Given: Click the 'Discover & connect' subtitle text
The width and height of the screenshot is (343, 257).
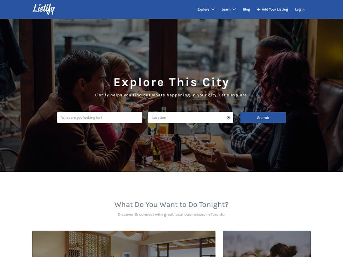Looking at the screenshot, I should 171,215.
